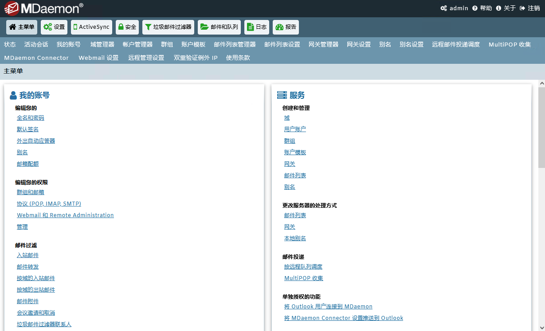Screen dimensions: 545x331
Task: Open the 用户账户 link under 服务
Action: (295, 129)
